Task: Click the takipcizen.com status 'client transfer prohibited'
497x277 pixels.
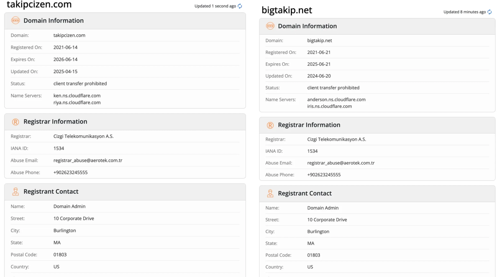Action: click(x=80, y=84)
